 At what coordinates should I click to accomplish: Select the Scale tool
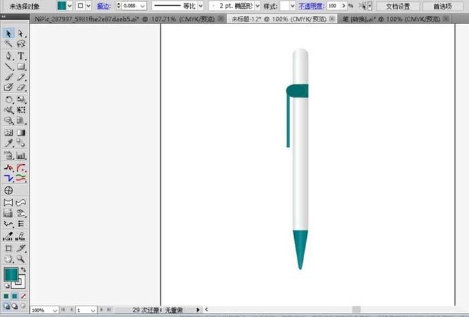(x=21, y=99)
